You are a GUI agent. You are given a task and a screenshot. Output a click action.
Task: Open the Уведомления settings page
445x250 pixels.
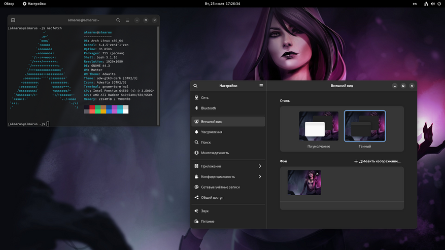(228, 132)
